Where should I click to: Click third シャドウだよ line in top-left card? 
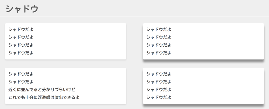tap(21, 45)
